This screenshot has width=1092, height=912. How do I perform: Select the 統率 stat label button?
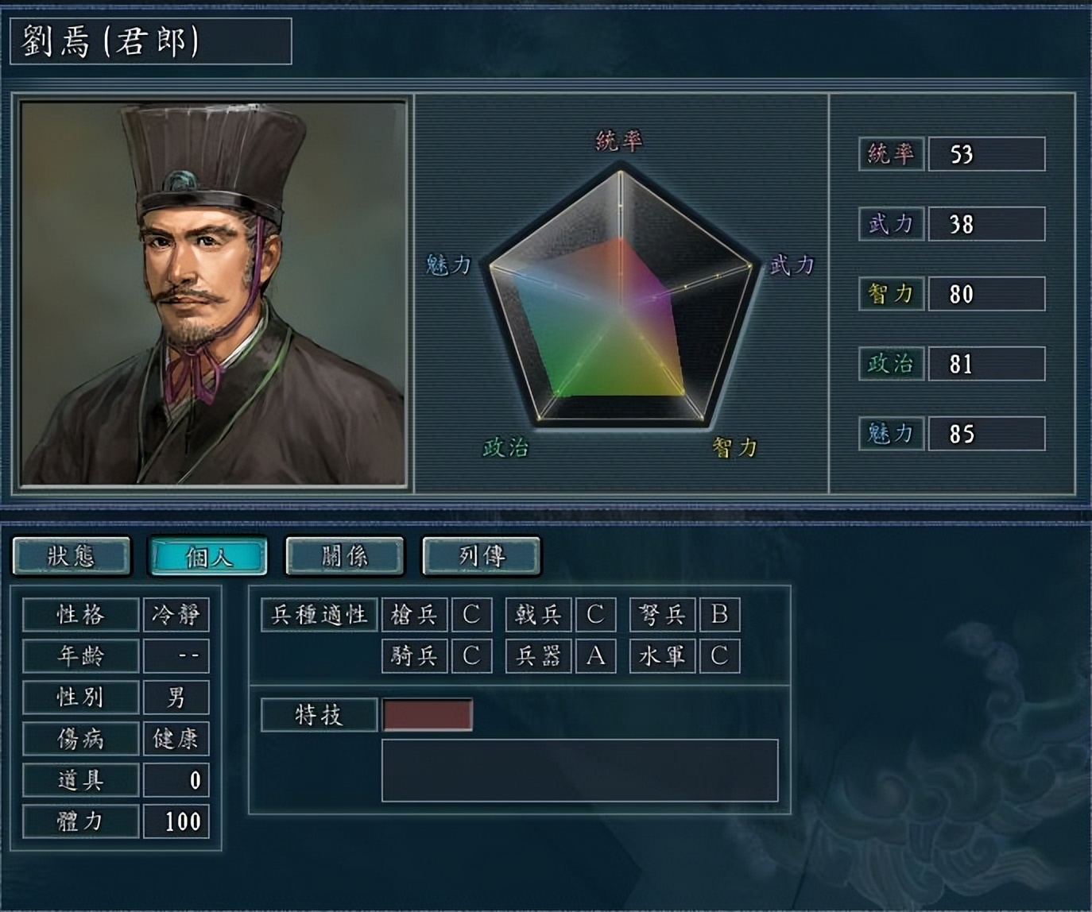coord(891,154)
